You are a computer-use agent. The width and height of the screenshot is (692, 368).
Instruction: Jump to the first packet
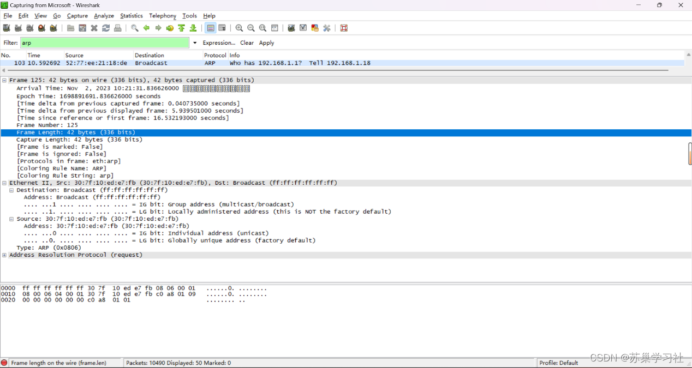tap(182, 28)
